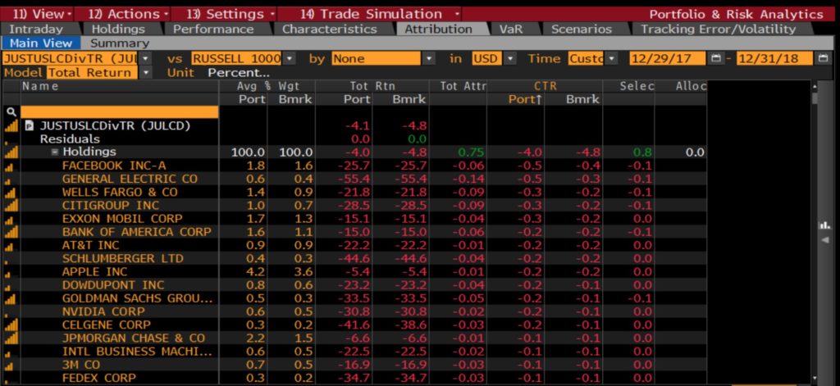The width and height of the screenshot is (840, 386).
Task: Open calendar picker for end date
Action: point(823,58)
